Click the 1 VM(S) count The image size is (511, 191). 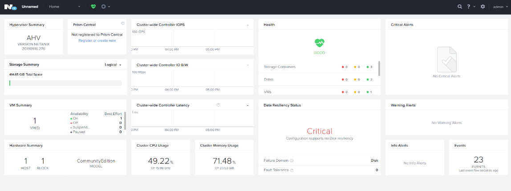tap(35, 121)
